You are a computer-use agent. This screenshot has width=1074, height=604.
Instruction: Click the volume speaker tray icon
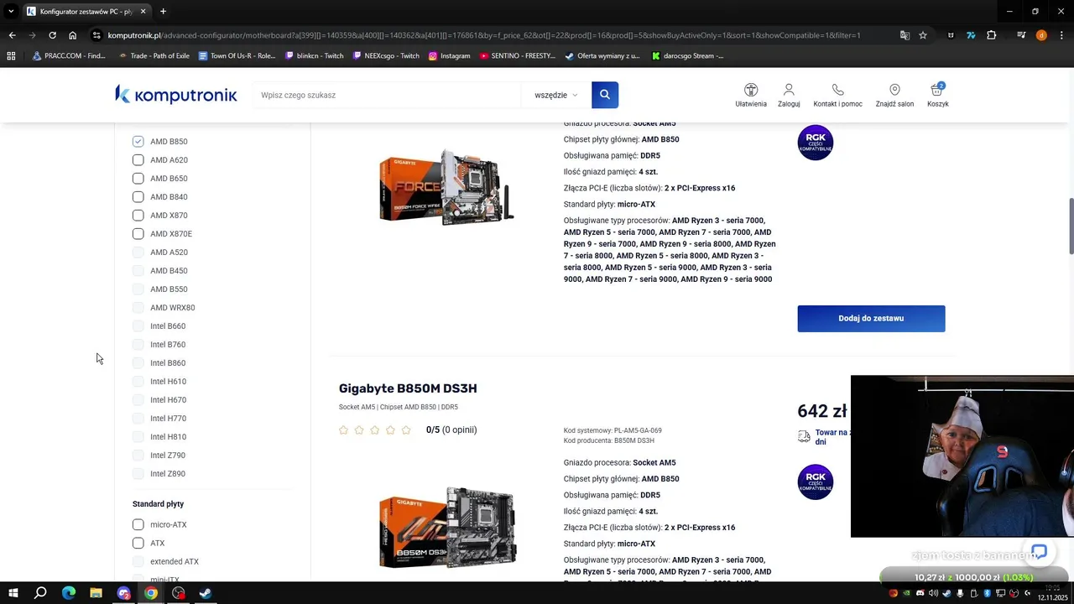[934, 593]
